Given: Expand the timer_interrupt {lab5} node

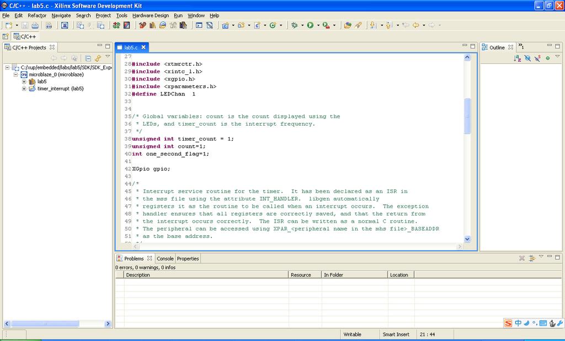Looking at the screenshot, I should coord(24,89).
